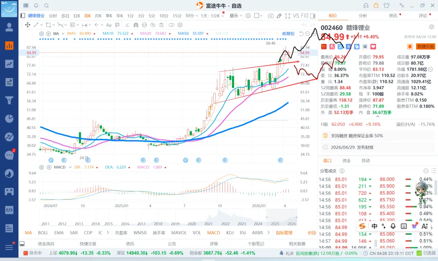
Task: Open customer service headset icon
Action: 366,6
